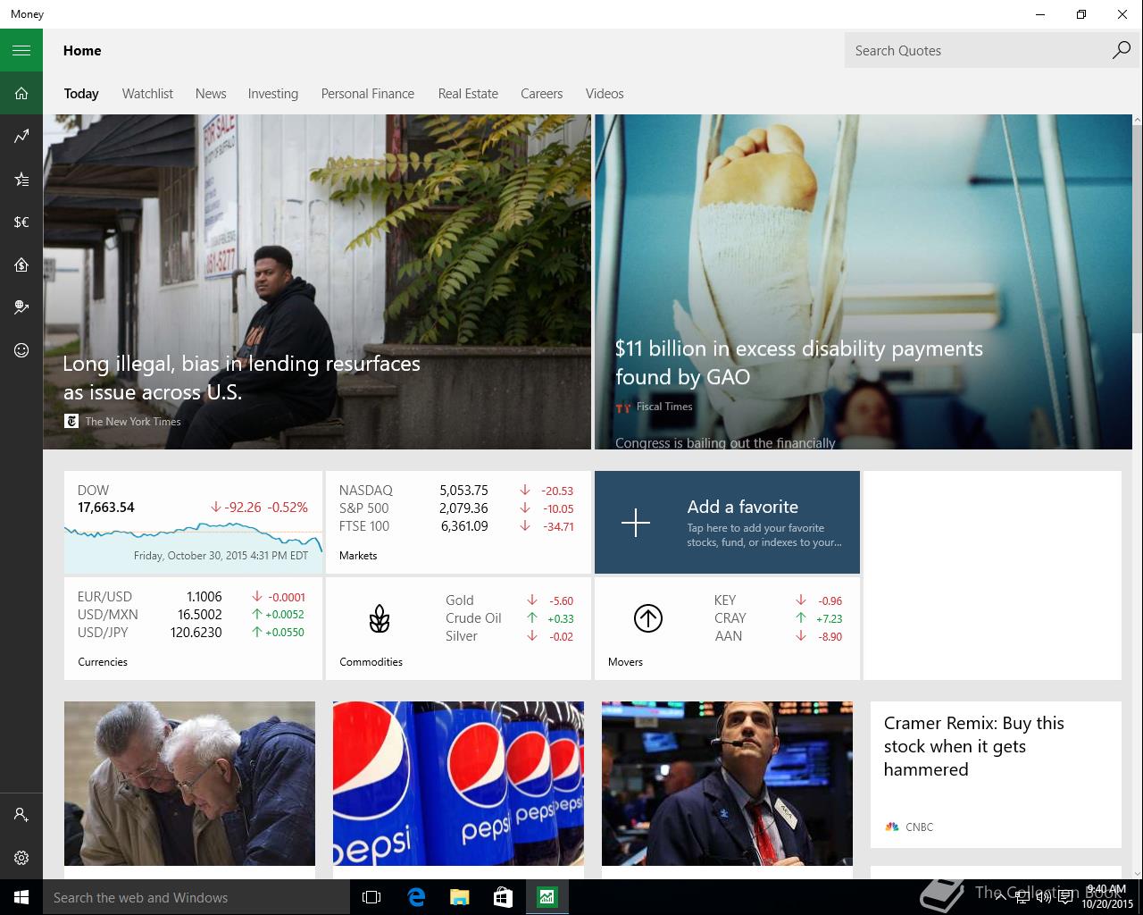Click the NASDAQ row value
The height and width of the screenshot is (915, 1143).
(463, 491)
